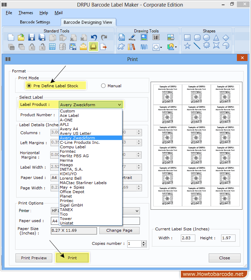251x280 pixels.
Task: Click the Lock padlock icon
Action: (x=32, y=47)
